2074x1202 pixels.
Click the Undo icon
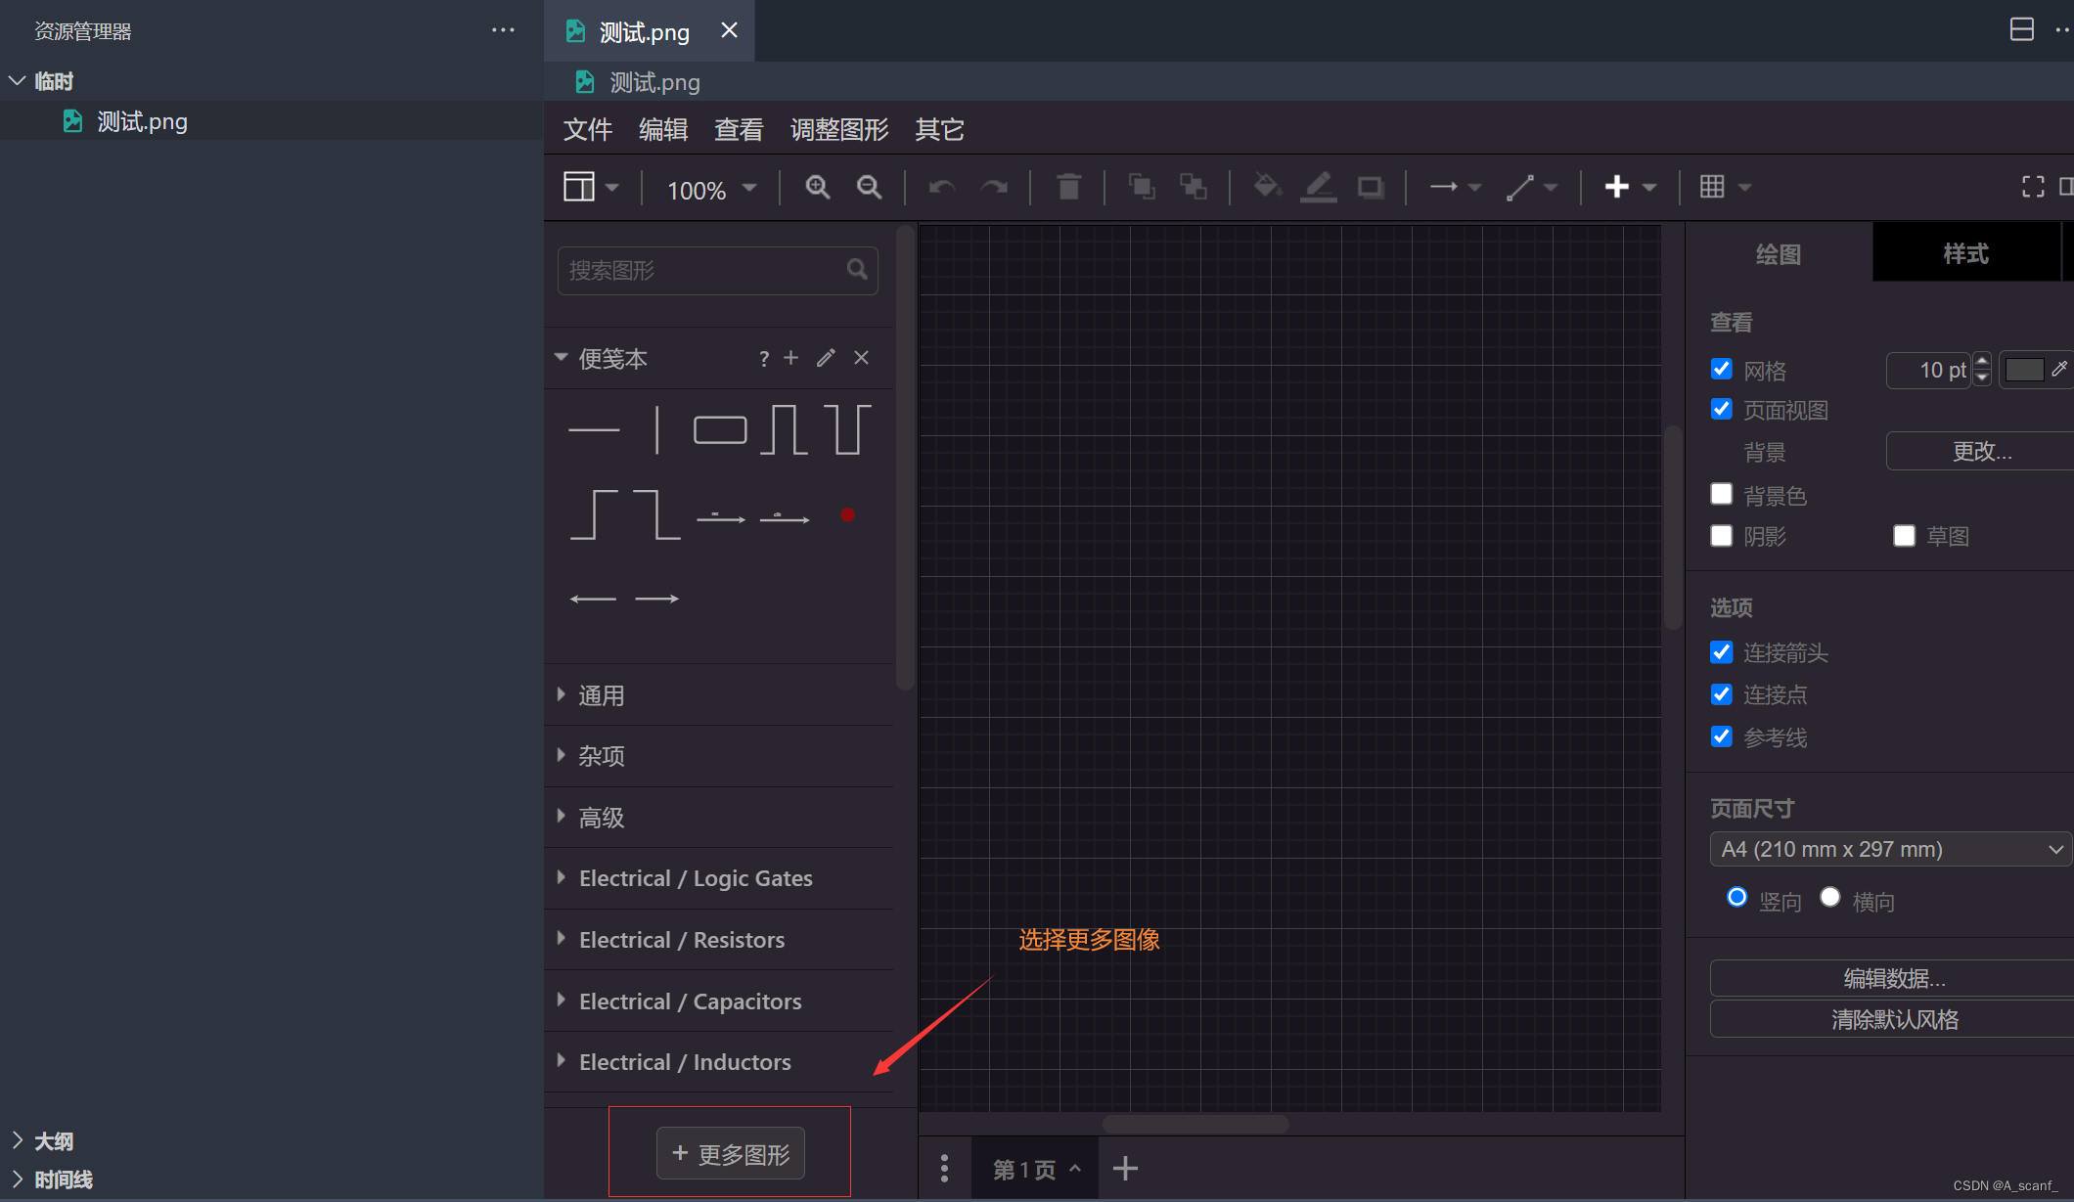940,187
